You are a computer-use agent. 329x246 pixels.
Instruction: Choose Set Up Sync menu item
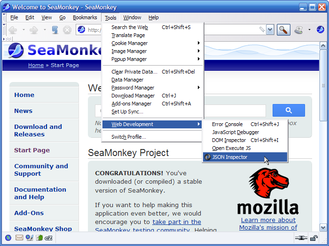(x=153, y=112)
